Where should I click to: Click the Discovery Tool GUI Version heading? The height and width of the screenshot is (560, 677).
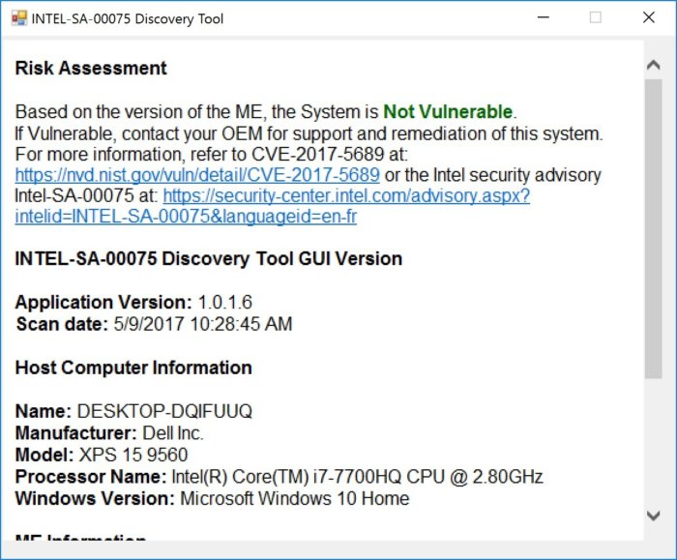pos(209,259)
